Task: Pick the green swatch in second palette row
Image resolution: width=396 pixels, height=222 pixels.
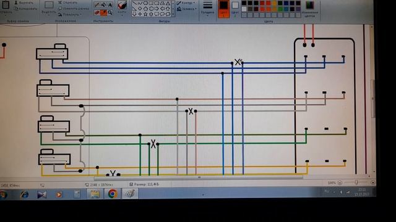Action: 280,9
